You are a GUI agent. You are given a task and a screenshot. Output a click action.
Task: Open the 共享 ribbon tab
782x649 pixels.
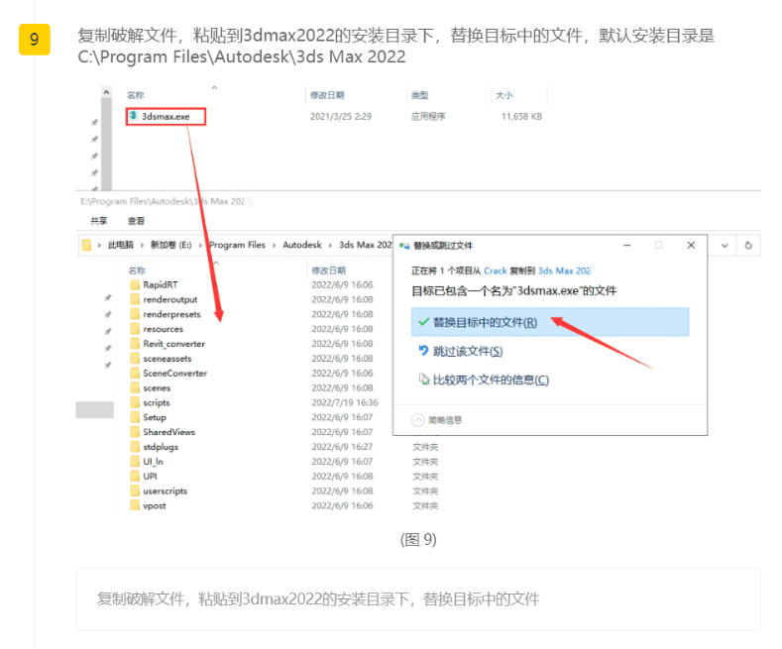(x=99, y=221)
